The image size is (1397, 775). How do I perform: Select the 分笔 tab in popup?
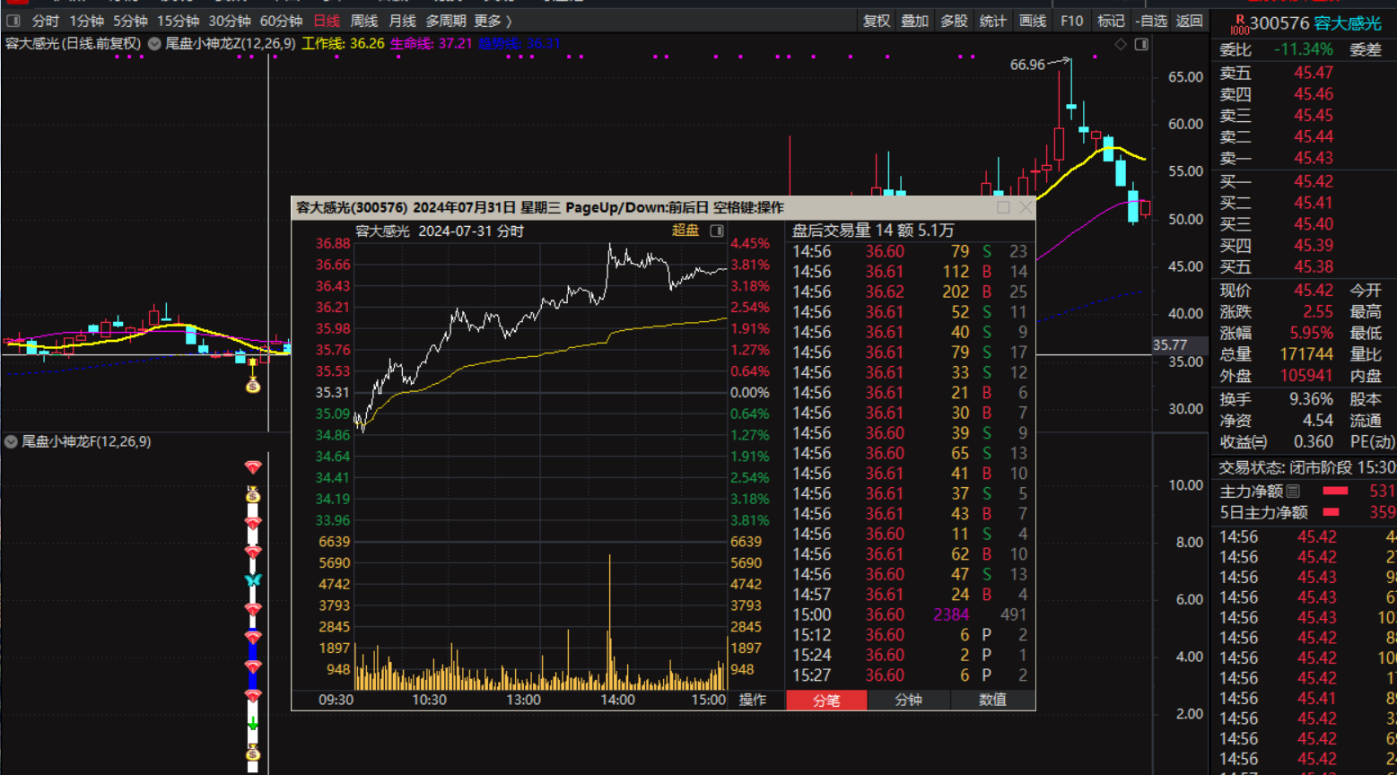(x=825, y=700)
